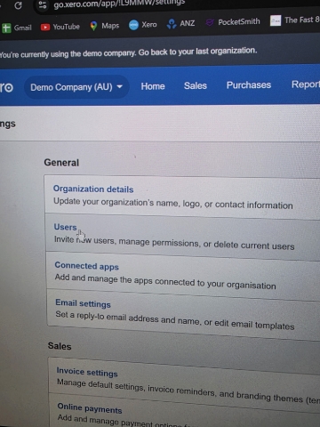Open the Maps bookmark
The width and height of the screenshot is (320, 427).
tap(104, 26)
